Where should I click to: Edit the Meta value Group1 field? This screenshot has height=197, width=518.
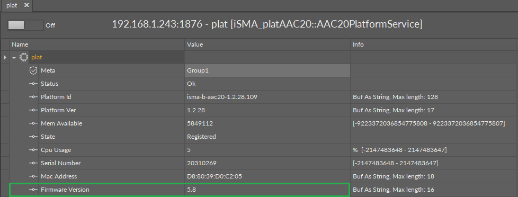267,70
